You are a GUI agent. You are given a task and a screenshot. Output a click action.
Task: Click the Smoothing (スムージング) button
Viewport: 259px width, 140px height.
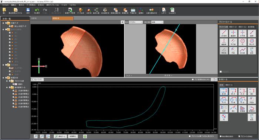pyautogui.click(x=37, y=80)
